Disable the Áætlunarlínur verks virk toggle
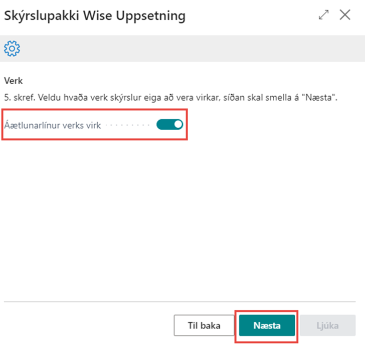 pyautogui.click(x=169, y=125)
